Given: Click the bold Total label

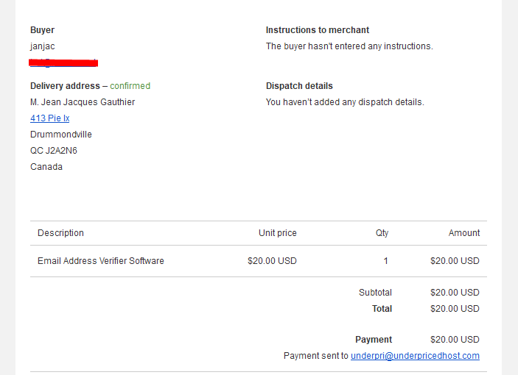Looking at the screenshot, I should point(382,309).
